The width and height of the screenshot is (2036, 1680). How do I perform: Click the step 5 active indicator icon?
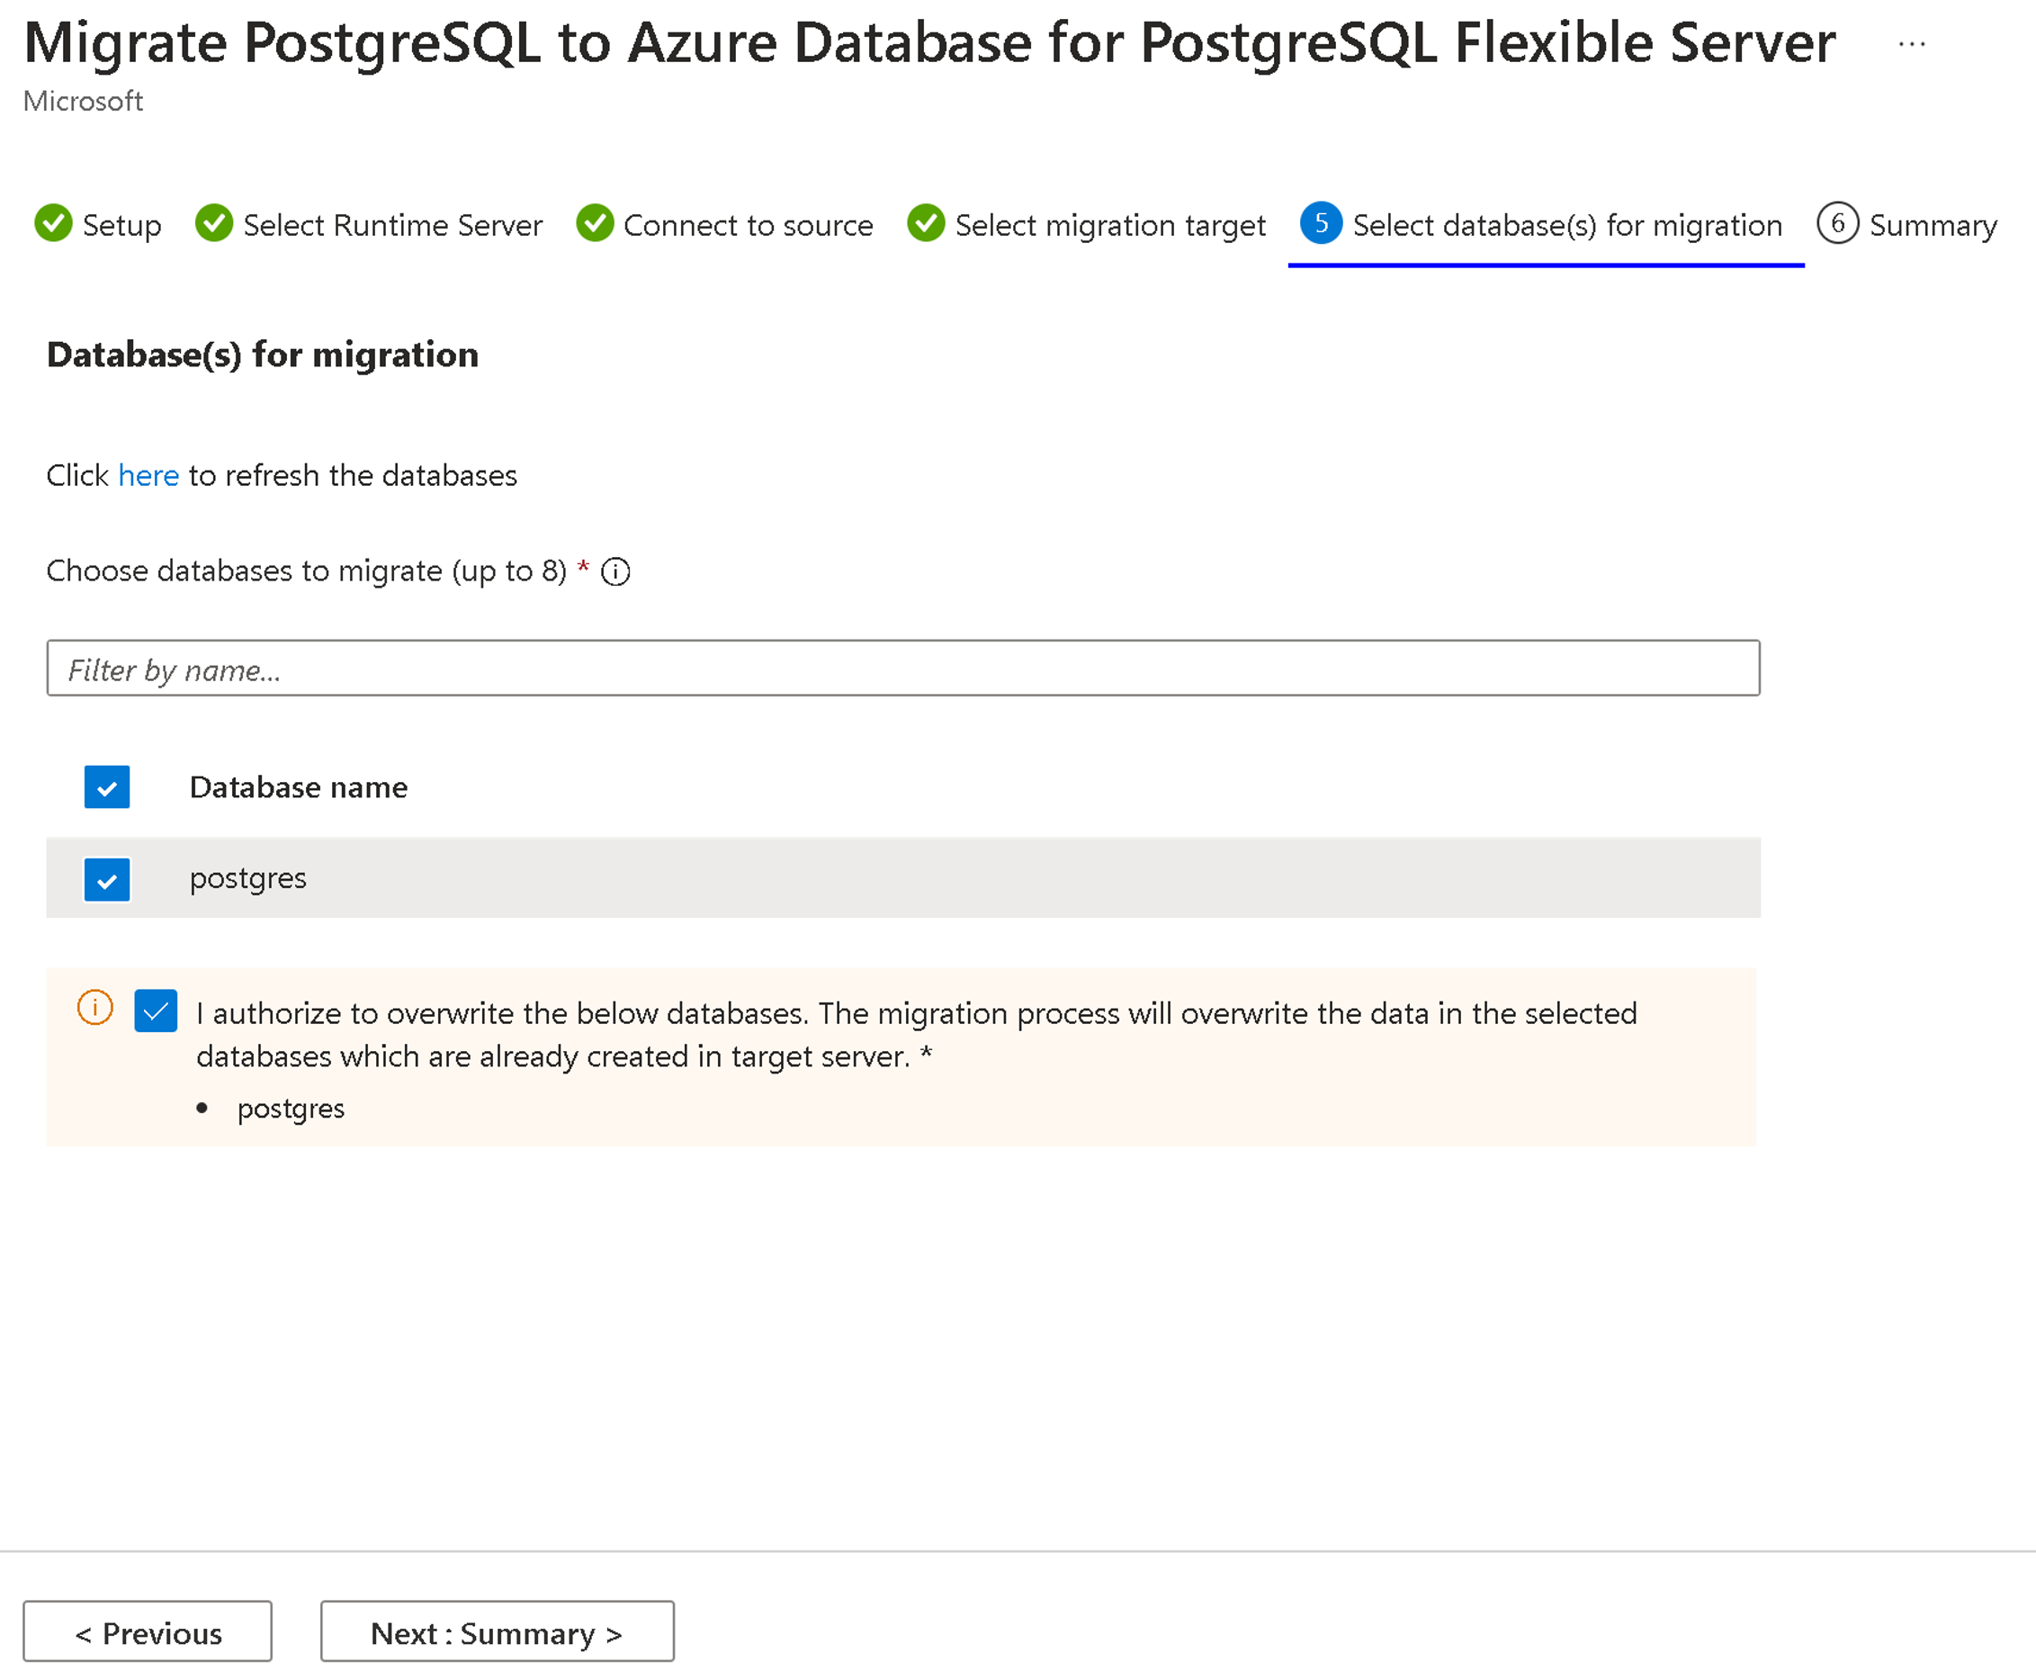(x=1323, y=225)
